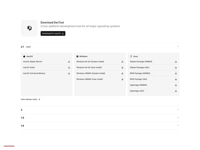The height and width of the screenshot is (150, 200).
Task: Open the View release notes link
Action: click(x=30, y=99)
